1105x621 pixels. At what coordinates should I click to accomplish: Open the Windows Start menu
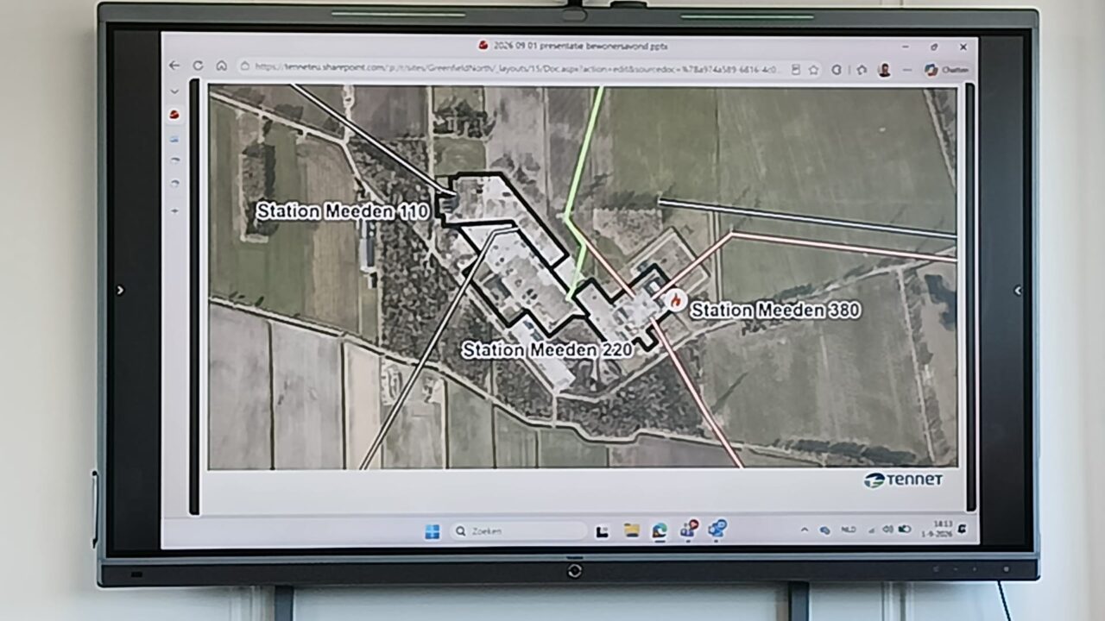coord(432,531)
